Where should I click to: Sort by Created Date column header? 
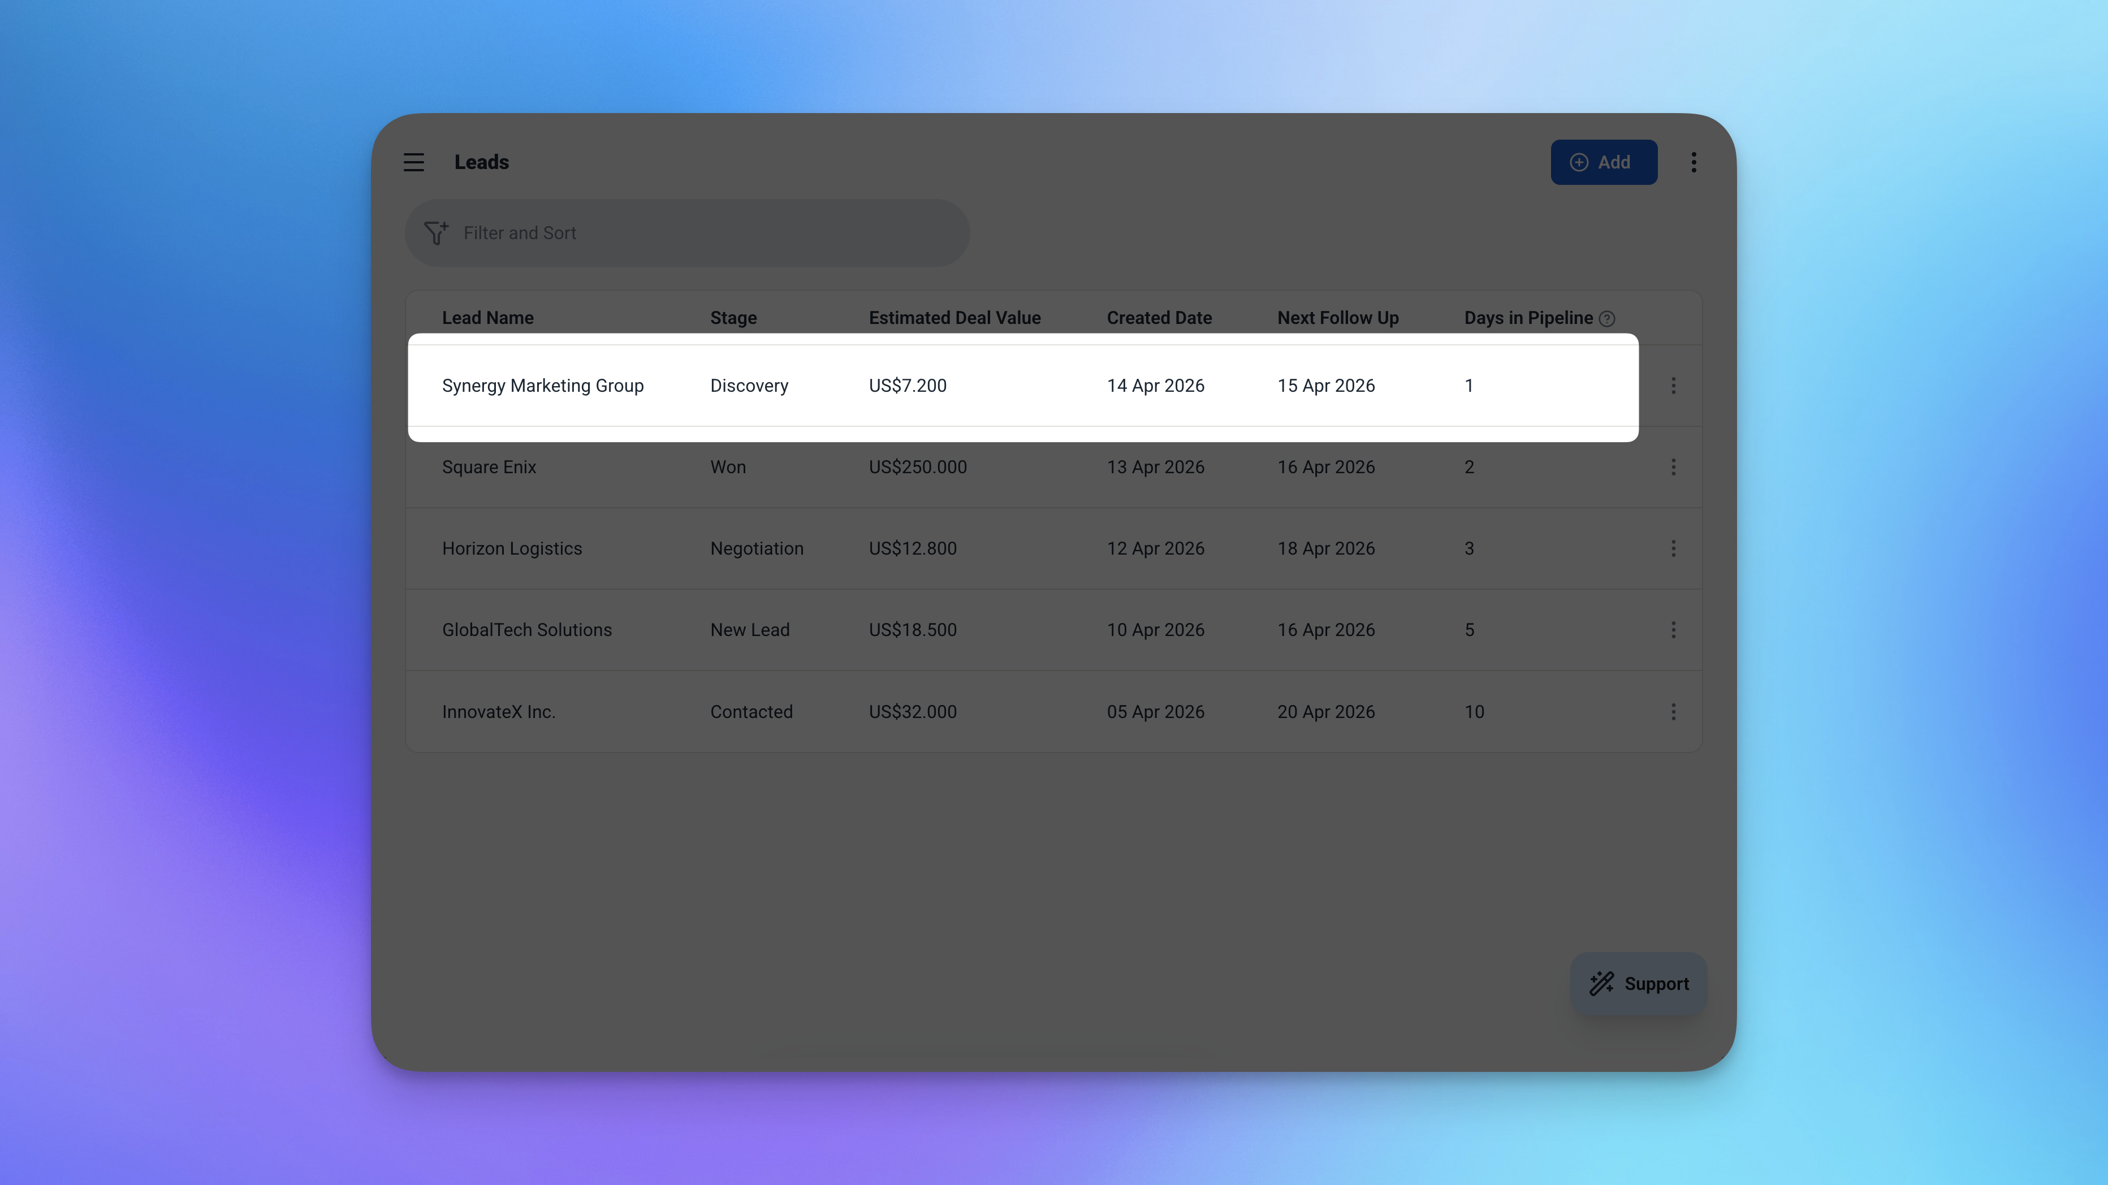(1159, 318)
